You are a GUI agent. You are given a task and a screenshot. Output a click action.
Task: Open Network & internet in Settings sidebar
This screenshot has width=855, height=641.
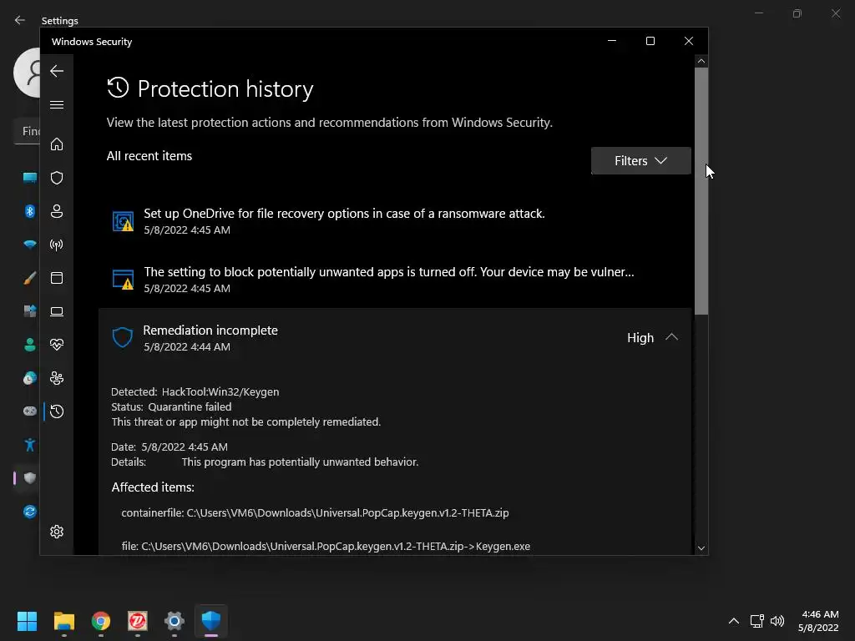coord(30,245)
